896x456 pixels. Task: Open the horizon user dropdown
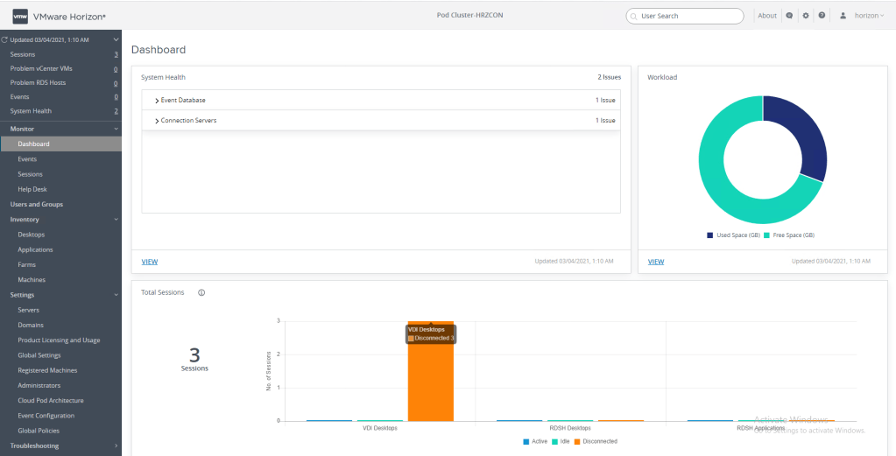(x=869, y=16)
